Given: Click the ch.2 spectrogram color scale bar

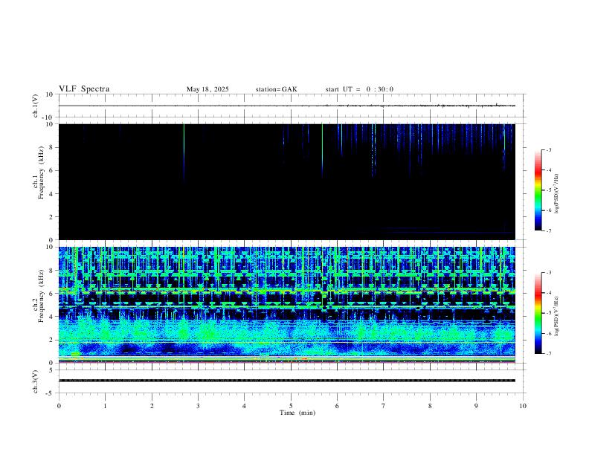Looking at the screenshot, I should 538,313.
